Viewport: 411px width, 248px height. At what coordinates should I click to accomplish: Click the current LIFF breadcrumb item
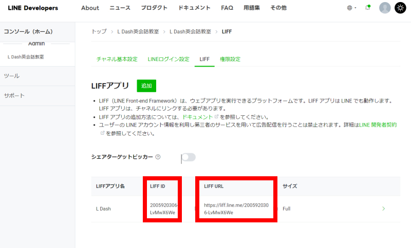point(227,32)
